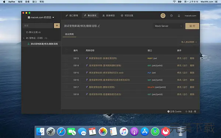Click the Apifox icon in the Dock

coord(166,131)
